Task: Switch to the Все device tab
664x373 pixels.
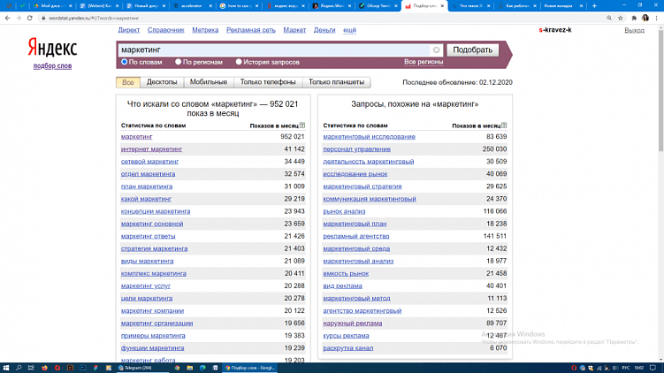Action: coord(128,82)
